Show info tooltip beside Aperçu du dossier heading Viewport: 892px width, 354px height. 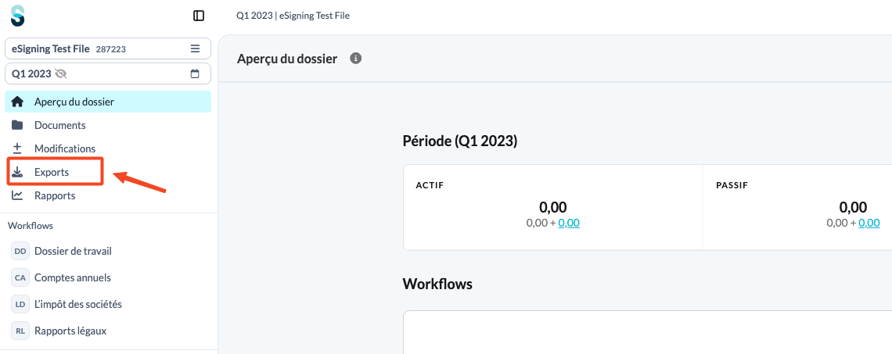[356, 58]
